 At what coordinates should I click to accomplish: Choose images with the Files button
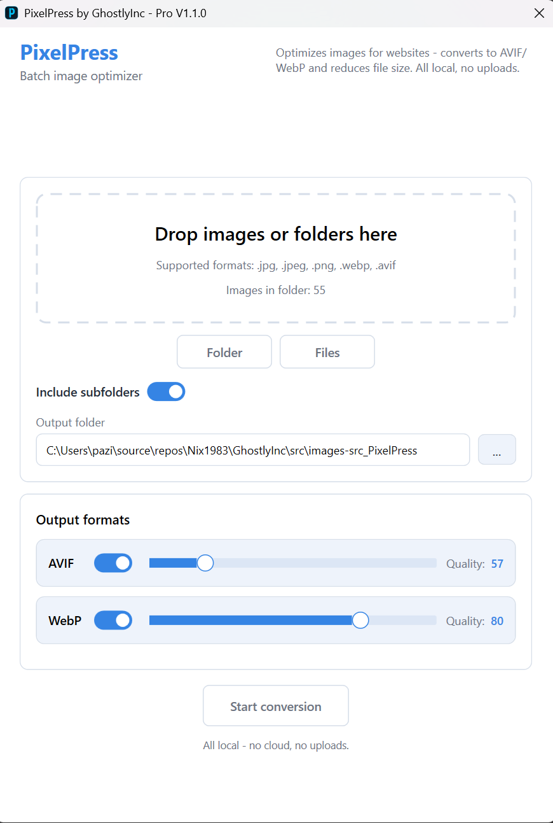click(327, 352)
